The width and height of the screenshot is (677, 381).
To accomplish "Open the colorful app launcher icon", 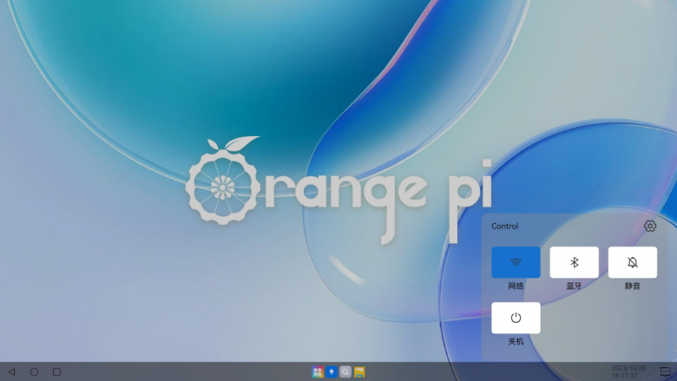I will (x=318, y=371).
